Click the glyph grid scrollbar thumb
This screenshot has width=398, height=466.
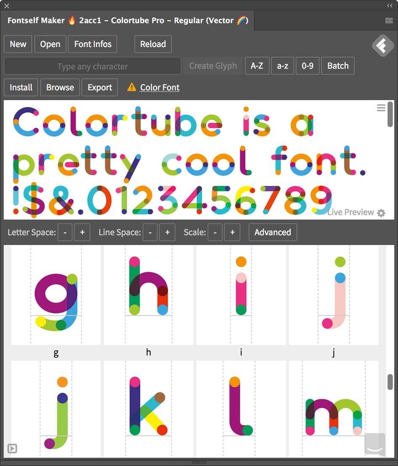(390, 382)
